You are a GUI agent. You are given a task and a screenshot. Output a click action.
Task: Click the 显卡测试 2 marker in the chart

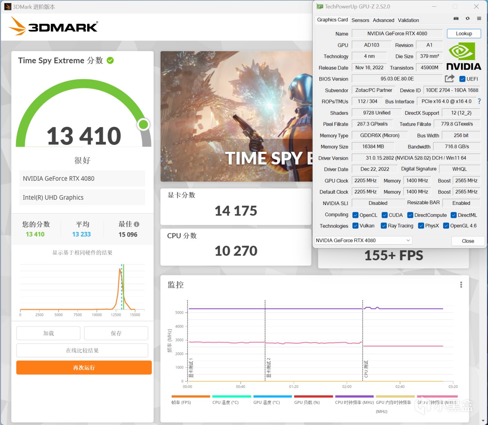tap(268, 368)
